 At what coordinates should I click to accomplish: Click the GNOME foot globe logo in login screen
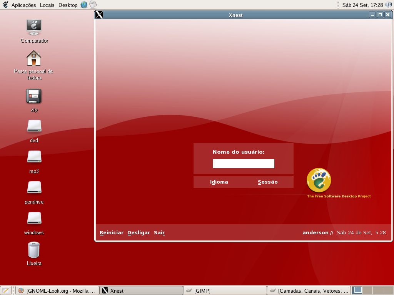click(x=319, y=180)
